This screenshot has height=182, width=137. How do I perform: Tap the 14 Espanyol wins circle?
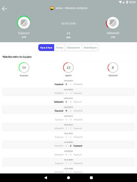click(x=24, y=68)
